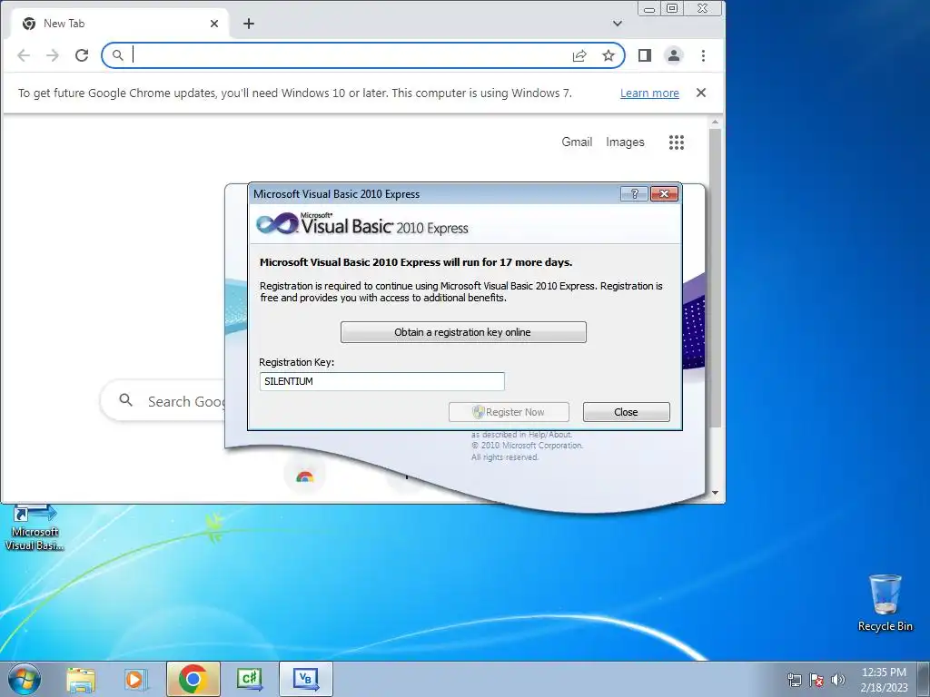
Task: Open Chrome three-dot menu
Action: (704, 55)
